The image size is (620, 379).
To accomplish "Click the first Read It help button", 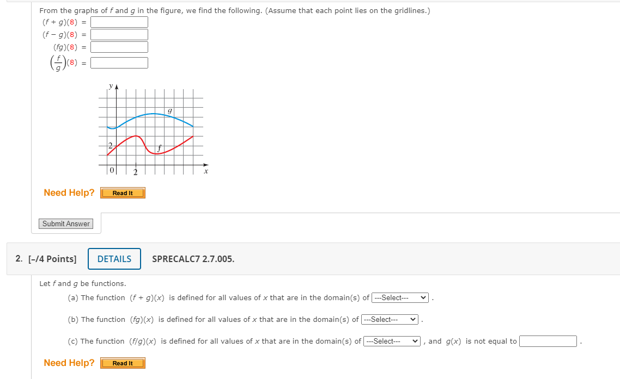I will (x=123, y=192).
